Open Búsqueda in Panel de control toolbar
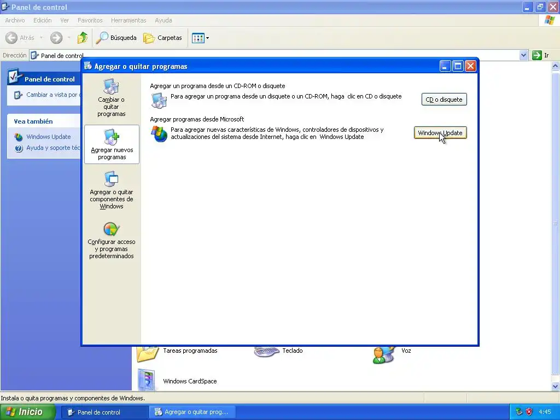Screen dimensions: 560x420 coord(116,38)
